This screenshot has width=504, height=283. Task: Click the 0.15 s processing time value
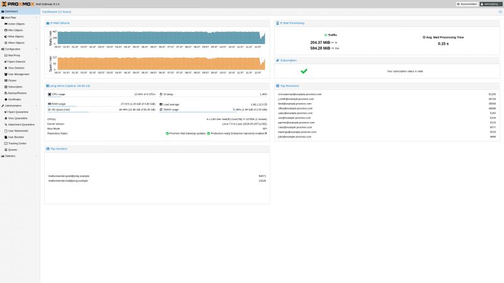point(443,43)
